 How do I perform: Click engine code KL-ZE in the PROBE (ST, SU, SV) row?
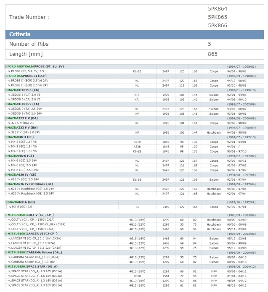pos(137,71)
